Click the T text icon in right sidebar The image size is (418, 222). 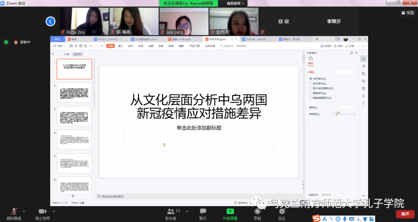[363, 103]
